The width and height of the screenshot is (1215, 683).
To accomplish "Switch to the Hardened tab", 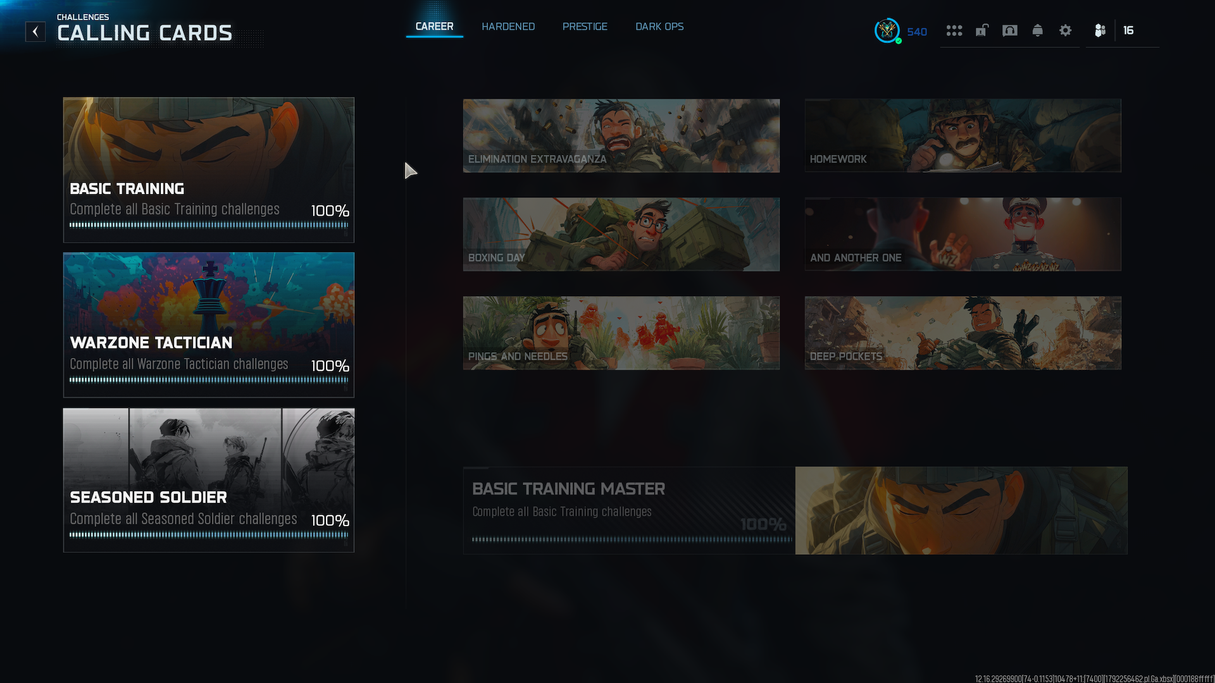I will tap(508, 27).
